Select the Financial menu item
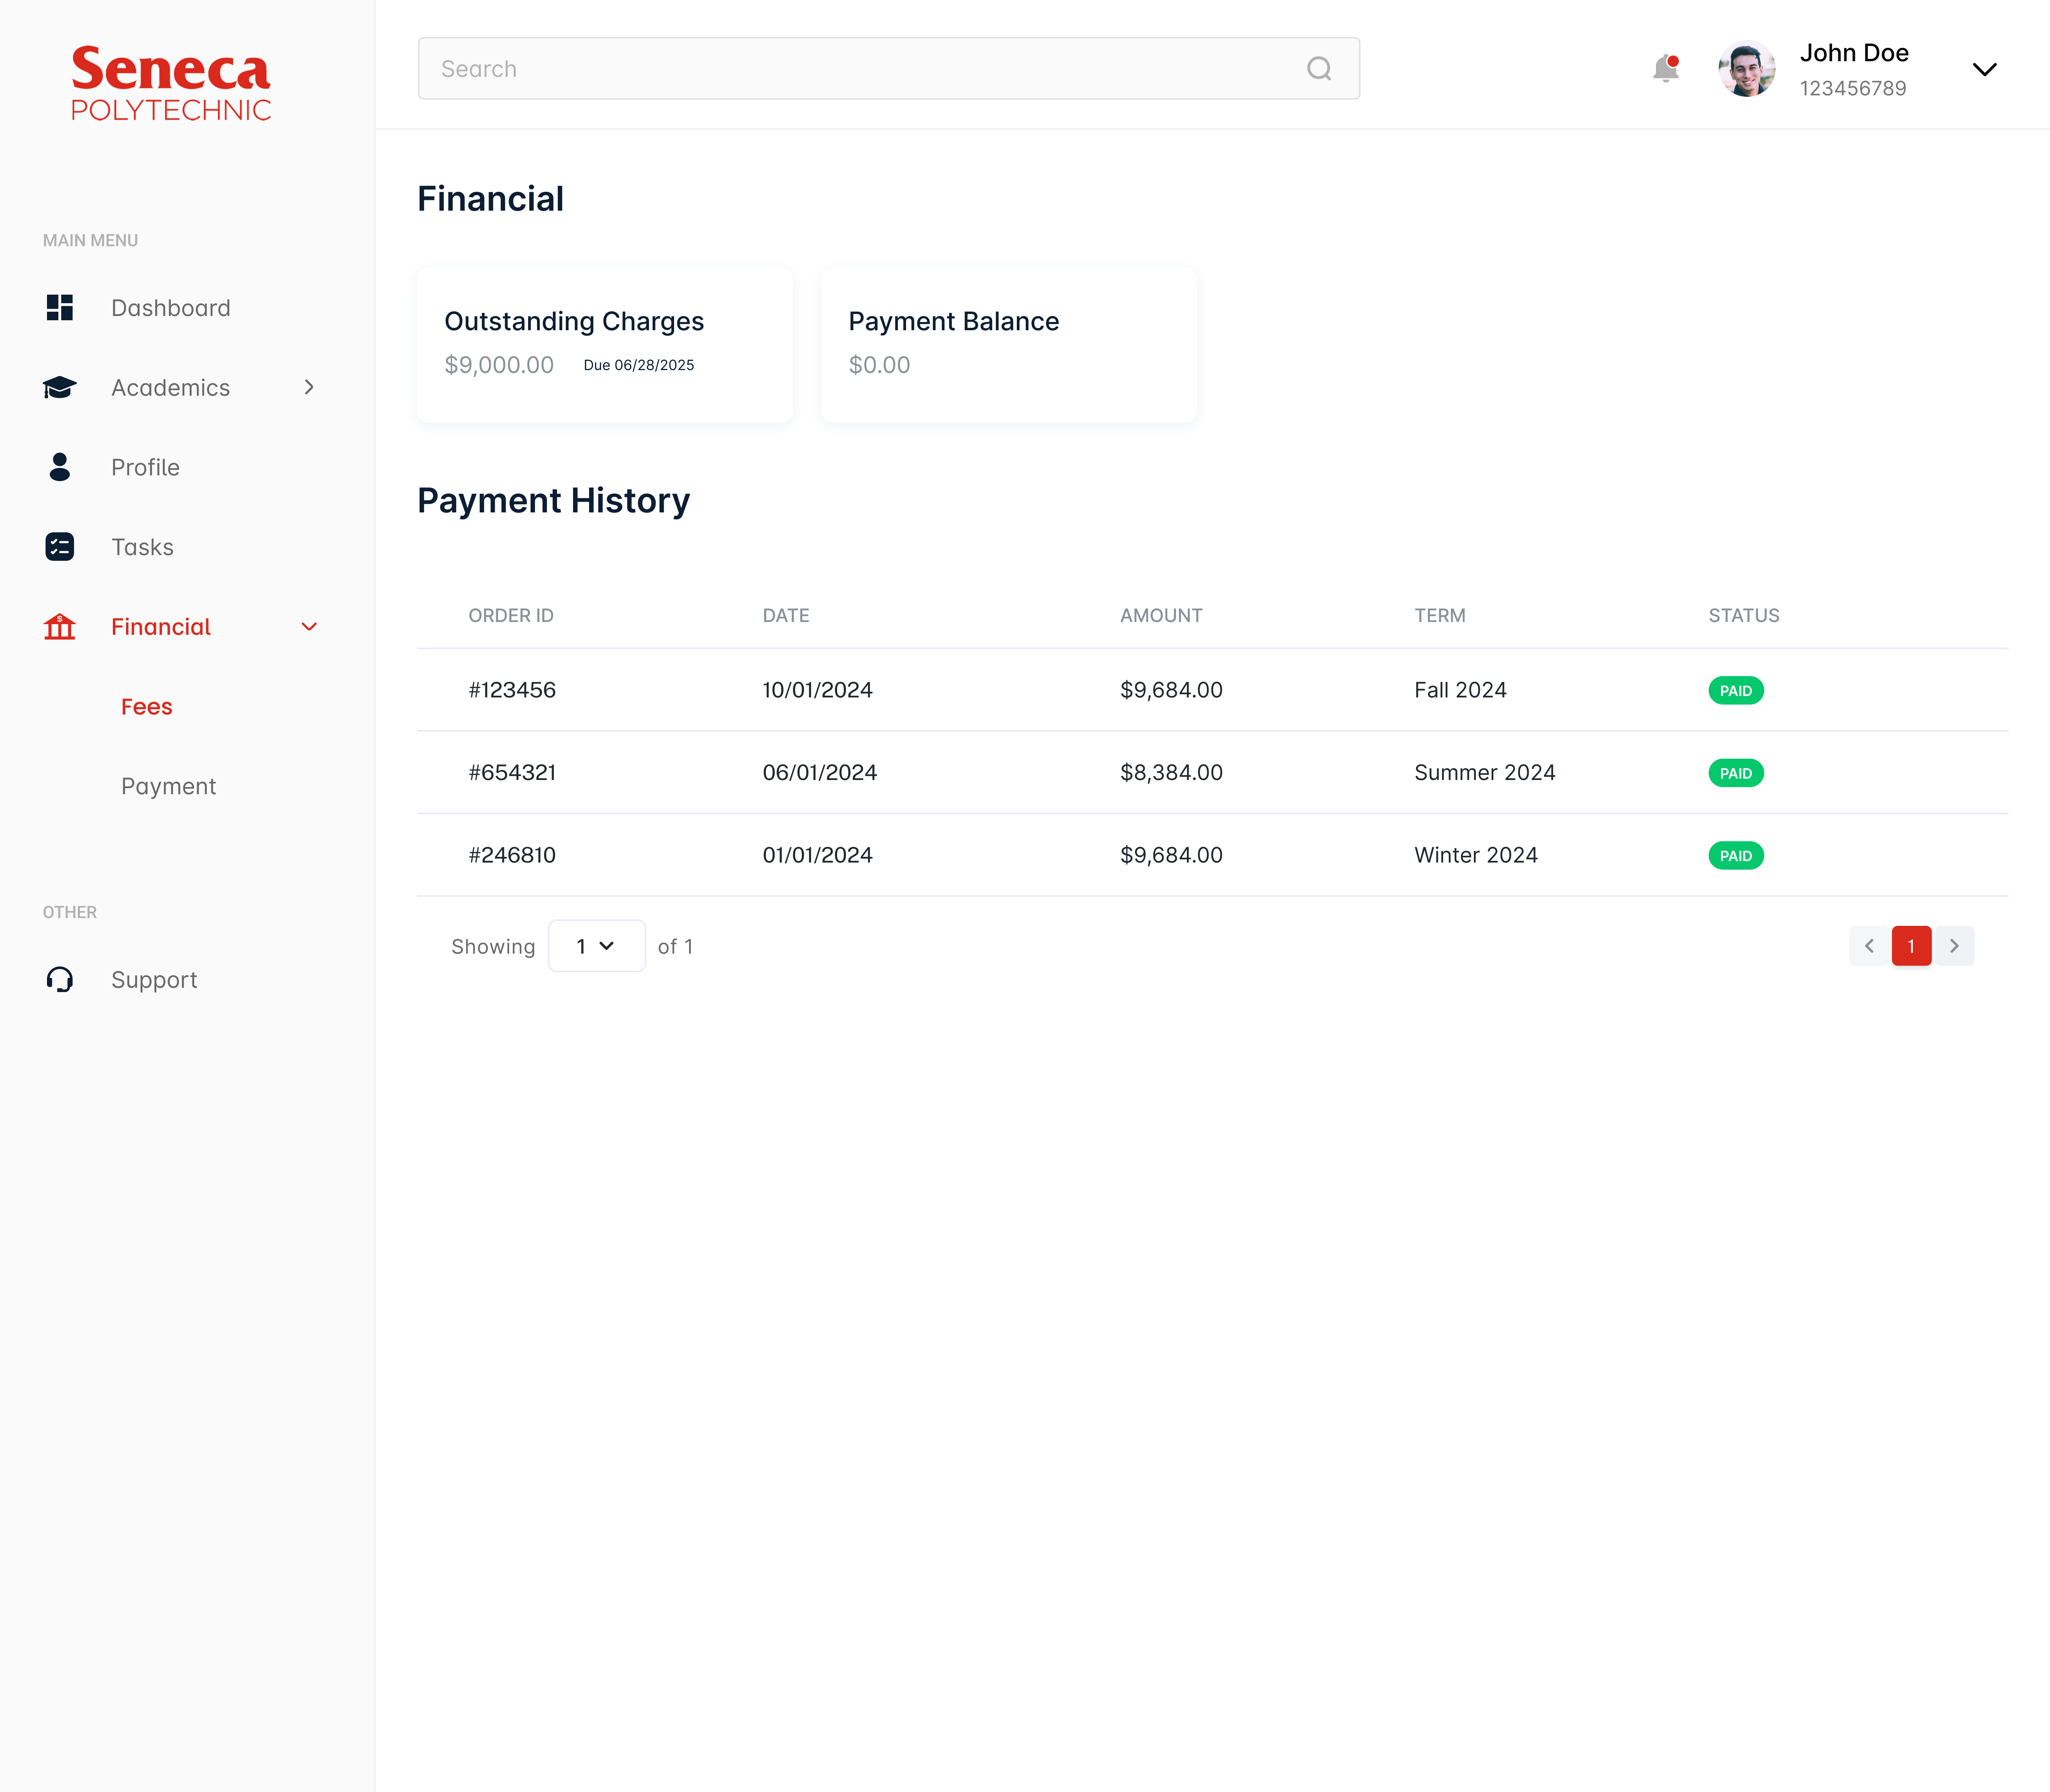 161,627
